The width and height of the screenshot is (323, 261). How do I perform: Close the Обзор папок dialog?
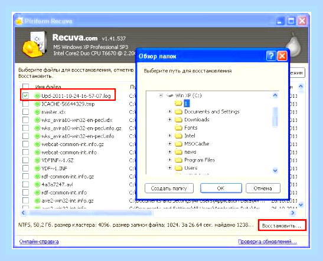[282, 56]
